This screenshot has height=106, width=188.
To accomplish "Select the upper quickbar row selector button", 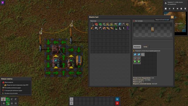I will (x=71, y=99).
